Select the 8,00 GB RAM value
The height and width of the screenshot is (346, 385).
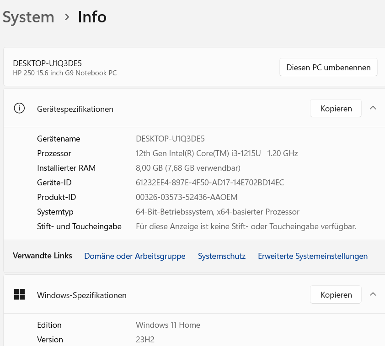tap(188, 168)
